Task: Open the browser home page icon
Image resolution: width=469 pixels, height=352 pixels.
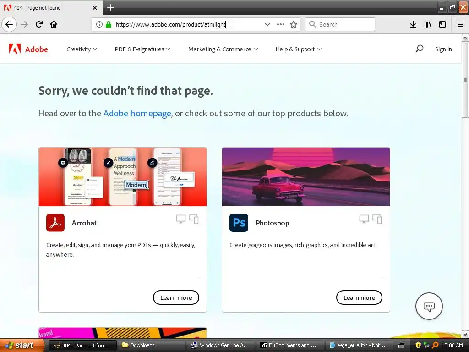Action: [x=54, y=24]
